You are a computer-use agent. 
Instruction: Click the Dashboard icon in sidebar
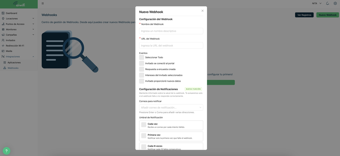point(3,13)
